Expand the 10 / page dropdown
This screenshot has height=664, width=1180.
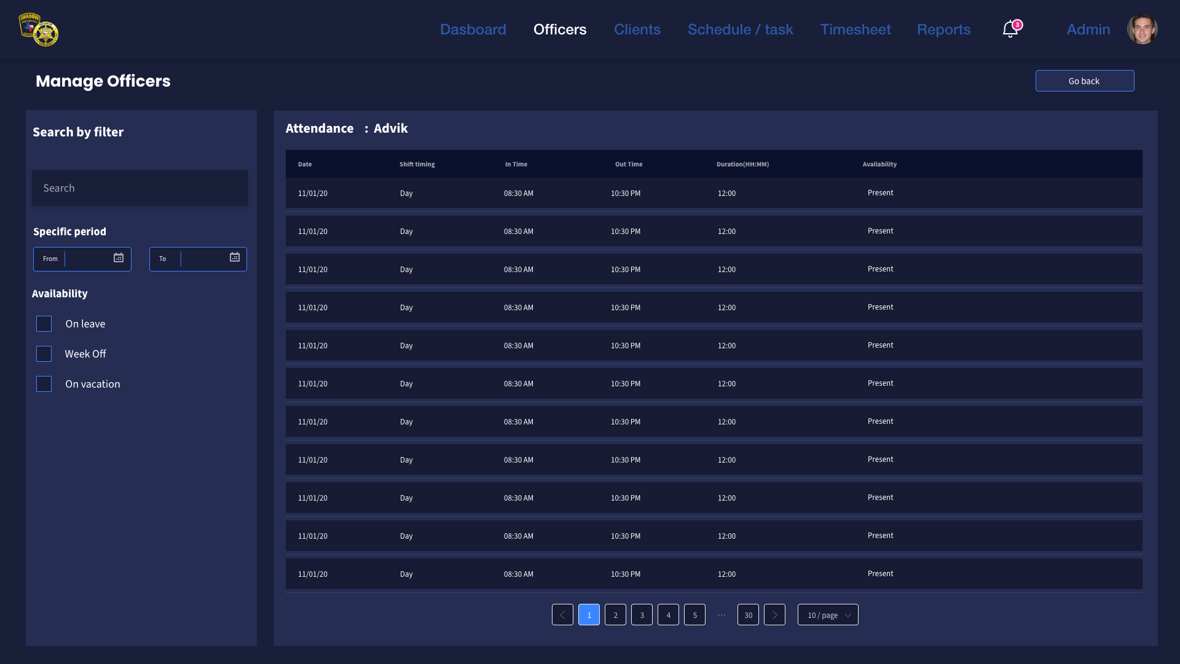tap(828, 615)
